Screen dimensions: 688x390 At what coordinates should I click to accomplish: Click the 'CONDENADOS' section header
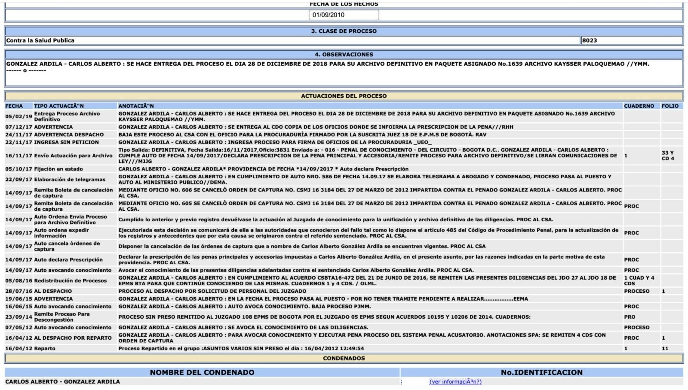[344, 358]
